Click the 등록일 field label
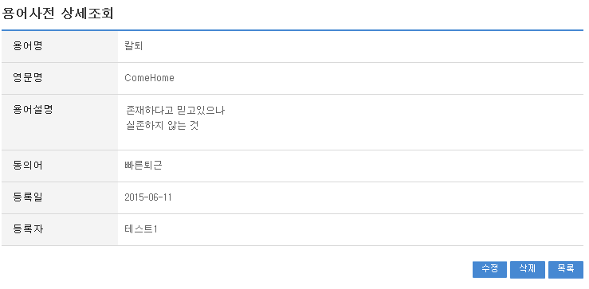 click(28, 197)
